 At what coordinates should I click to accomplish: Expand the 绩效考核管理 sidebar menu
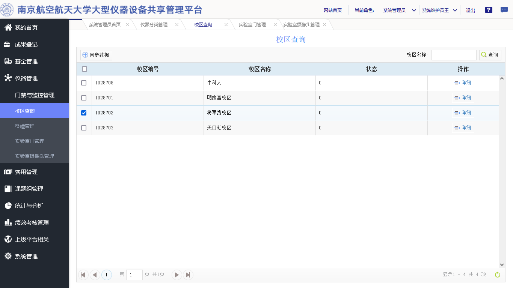pos(34,222)
